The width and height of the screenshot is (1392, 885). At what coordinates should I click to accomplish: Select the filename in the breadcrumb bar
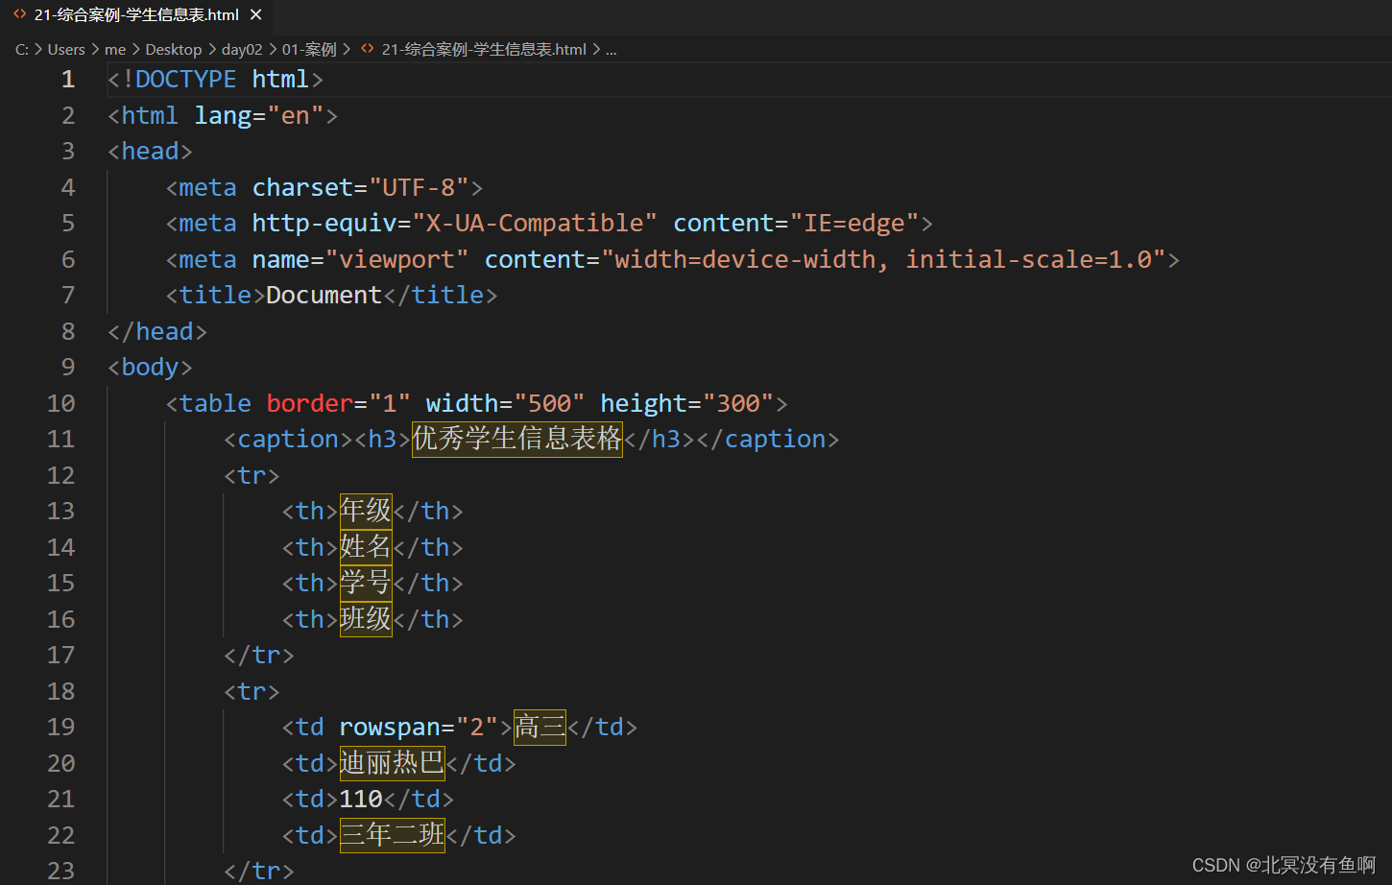coord(485,49)
